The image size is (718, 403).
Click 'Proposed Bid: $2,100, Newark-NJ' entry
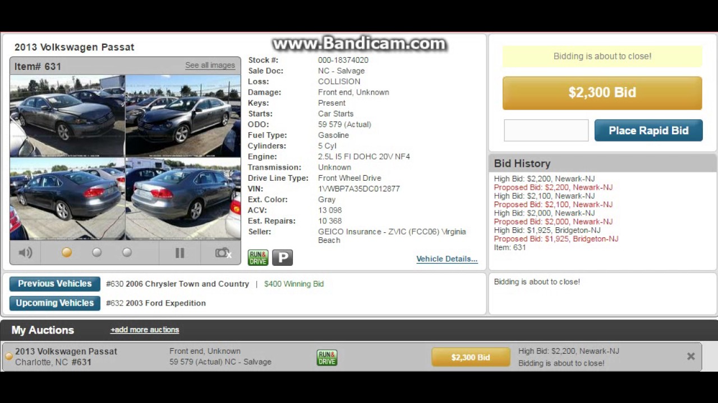[553, 205]
